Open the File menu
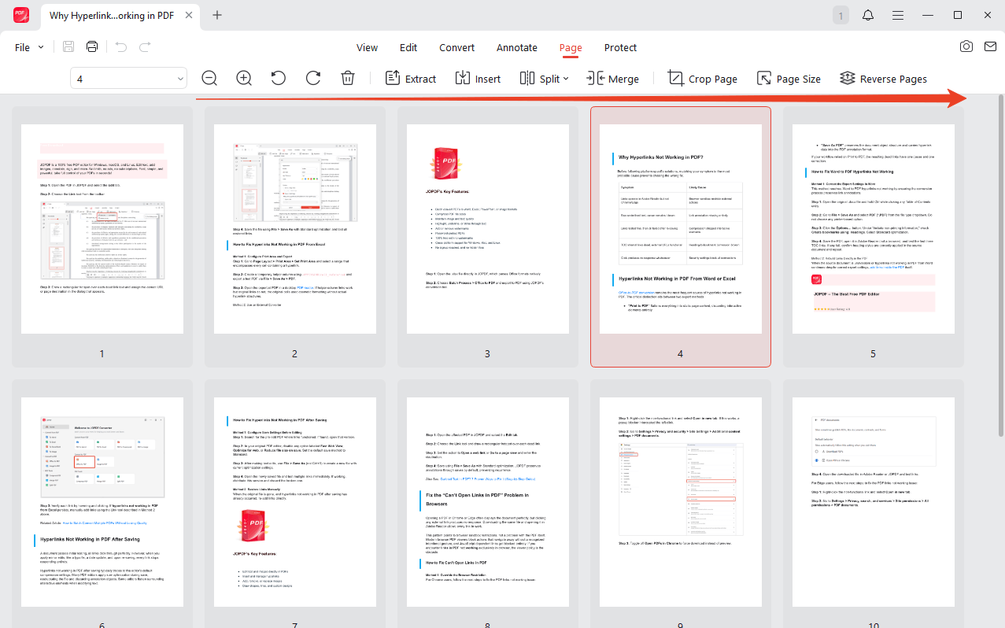Viewport: 1005px width, 628px height. click(30, 47)
